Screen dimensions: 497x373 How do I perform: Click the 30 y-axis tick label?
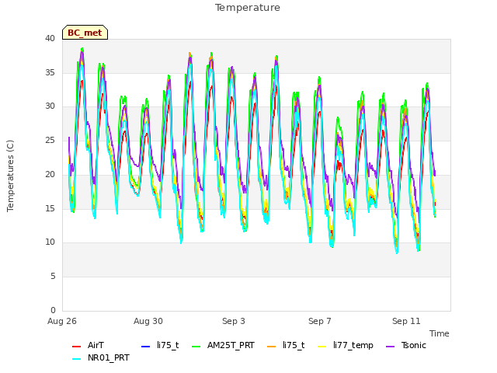(x=50, y=106)
